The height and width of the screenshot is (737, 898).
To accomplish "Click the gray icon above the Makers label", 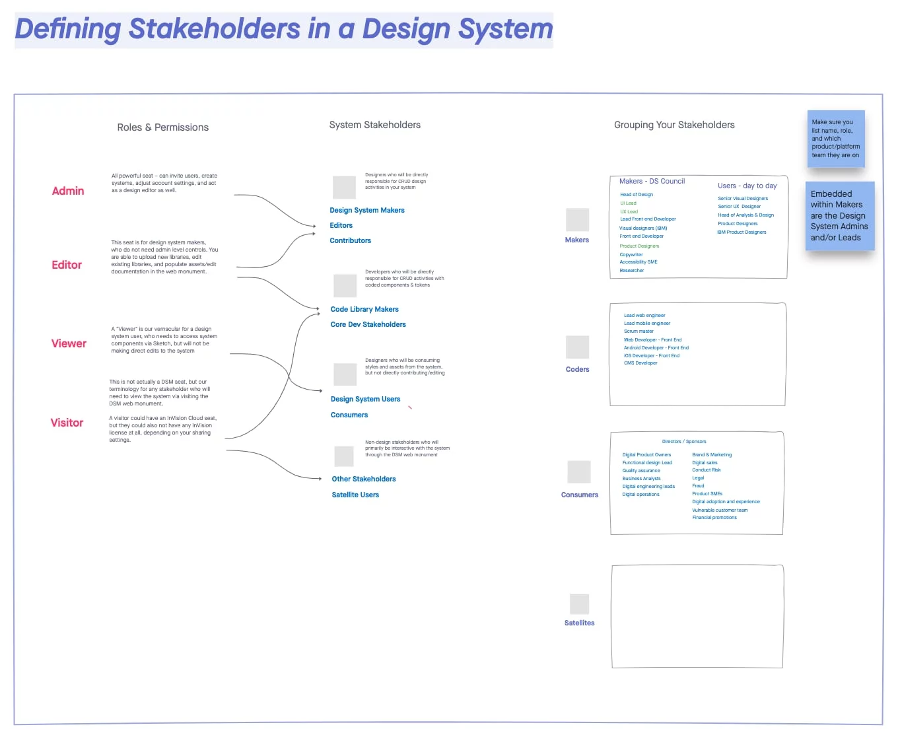I will click(x=577, y=220).
